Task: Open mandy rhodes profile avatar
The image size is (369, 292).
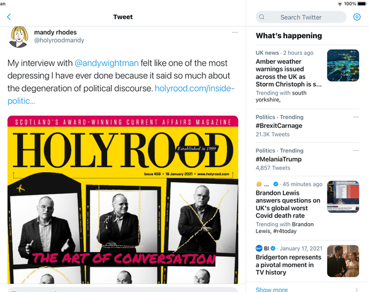Action: tap(19, 36)
